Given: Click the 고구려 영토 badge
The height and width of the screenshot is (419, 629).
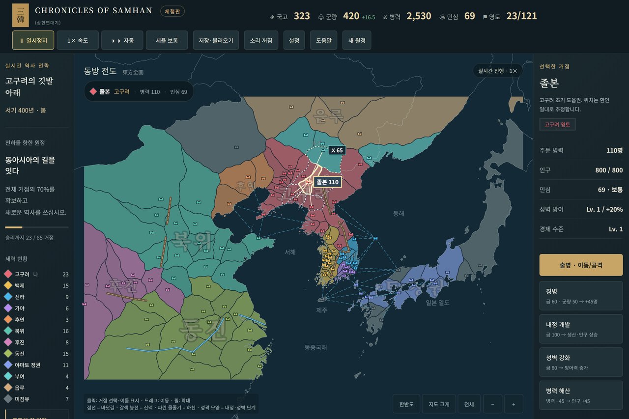Looking at the screenshot, I should coord(557,124).
